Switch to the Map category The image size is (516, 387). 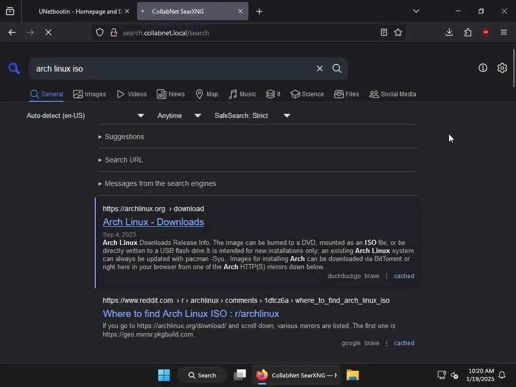click(207, 94)
